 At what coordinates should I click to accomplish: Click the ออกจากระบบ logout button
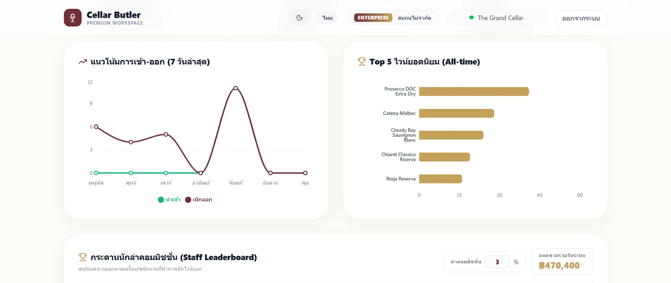(581, 18)
